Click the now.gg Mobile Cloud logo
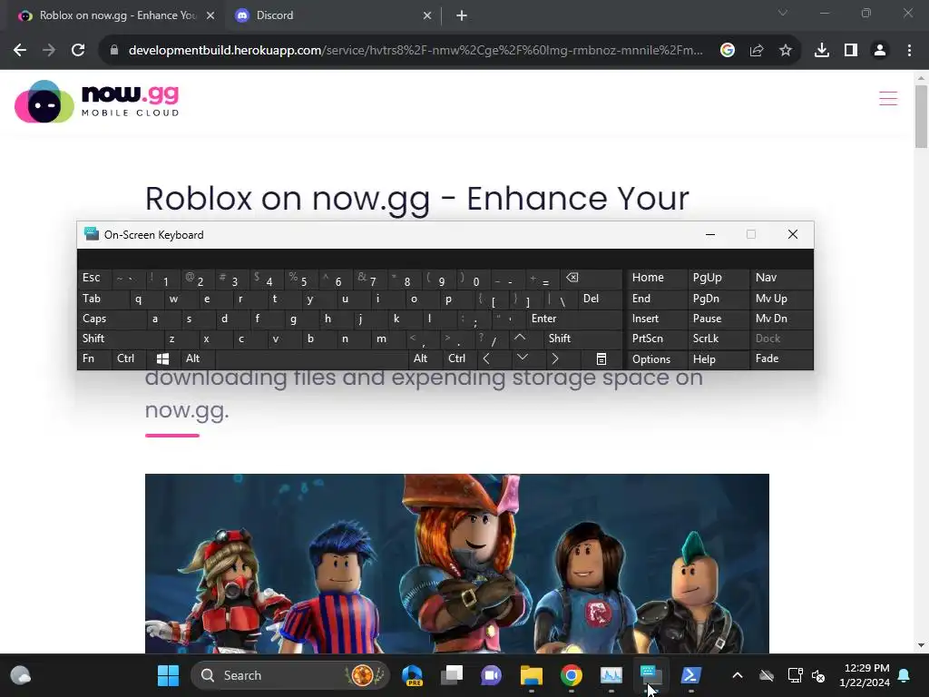Image resolution: width=929 pixels, height=697 pixels. (x=96, y=102)
